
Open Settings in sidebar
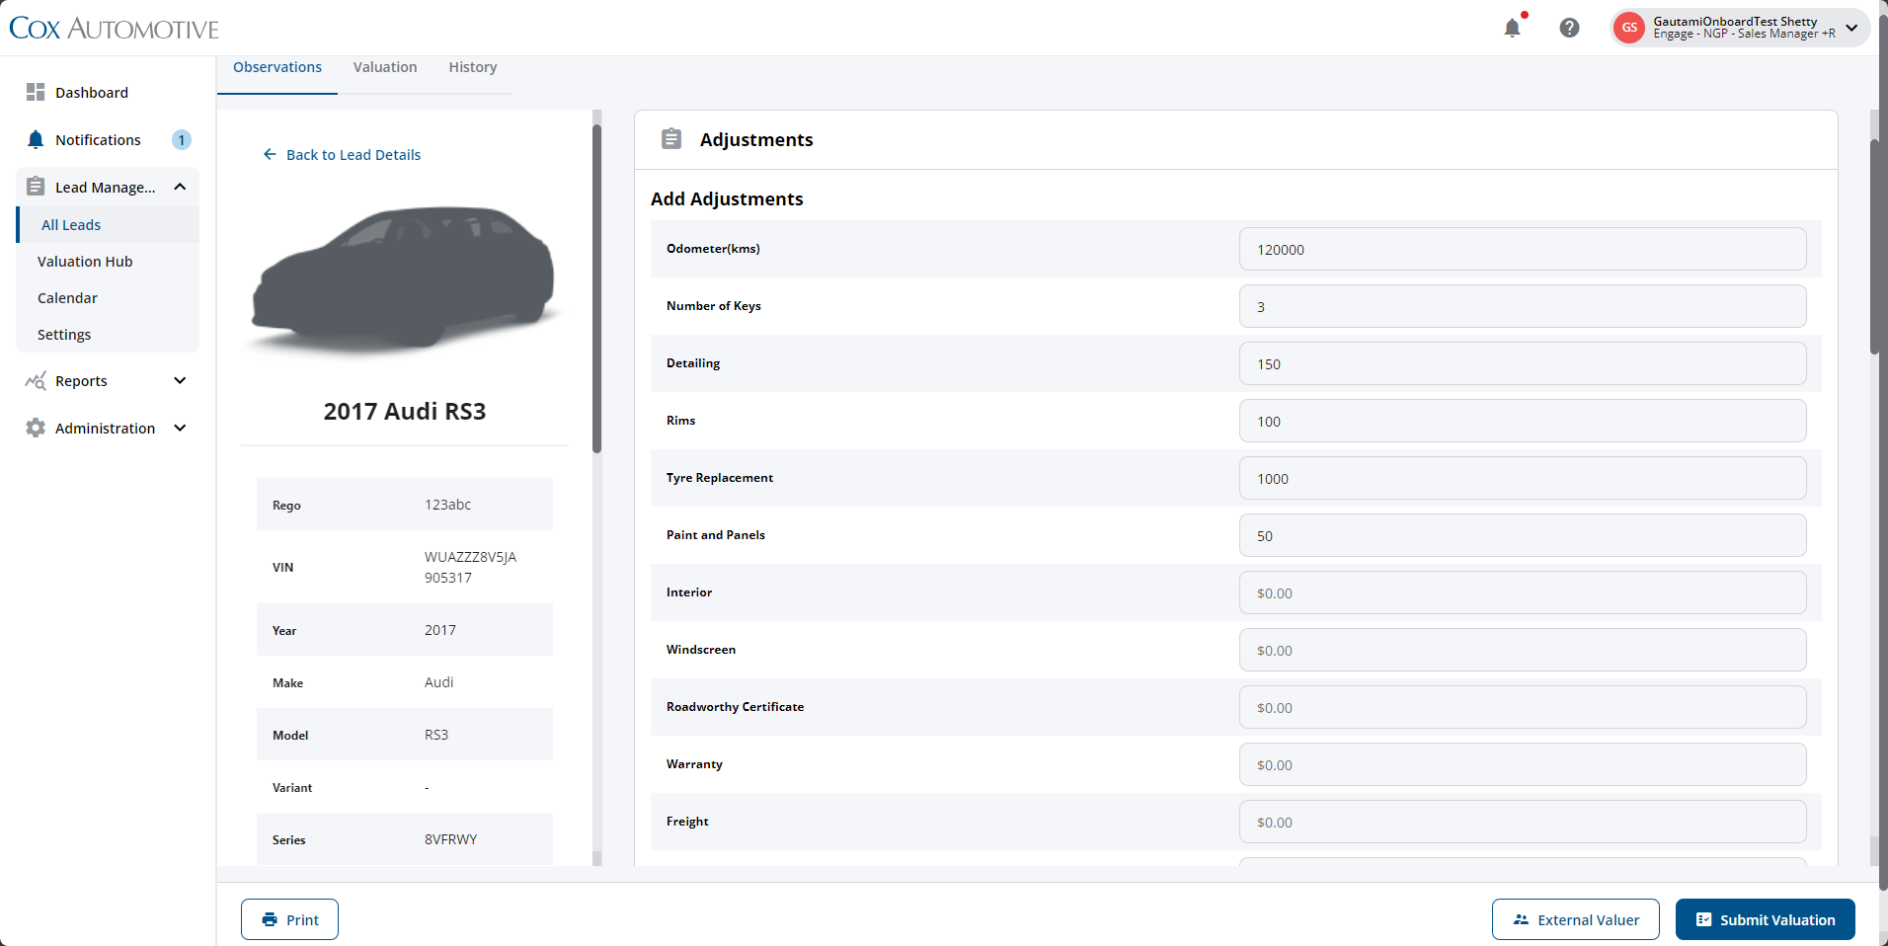[64, 335]
